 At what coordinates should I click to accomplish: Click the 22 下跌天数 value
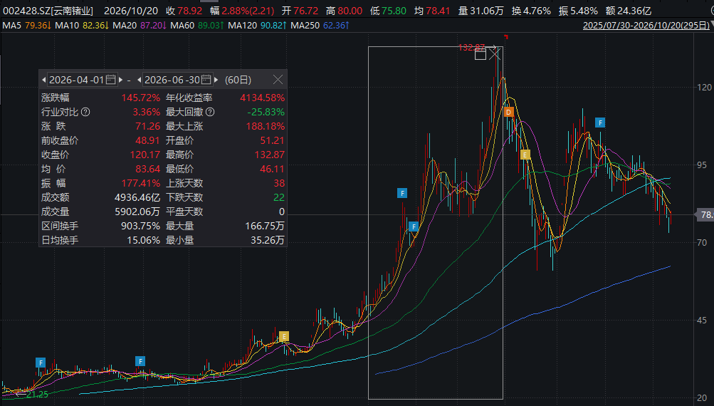(x=279, y=197)
